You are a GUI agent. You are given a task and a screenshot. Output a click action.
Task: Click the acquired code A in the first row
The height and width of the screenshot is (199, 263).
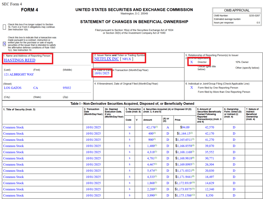coord(168,127)
